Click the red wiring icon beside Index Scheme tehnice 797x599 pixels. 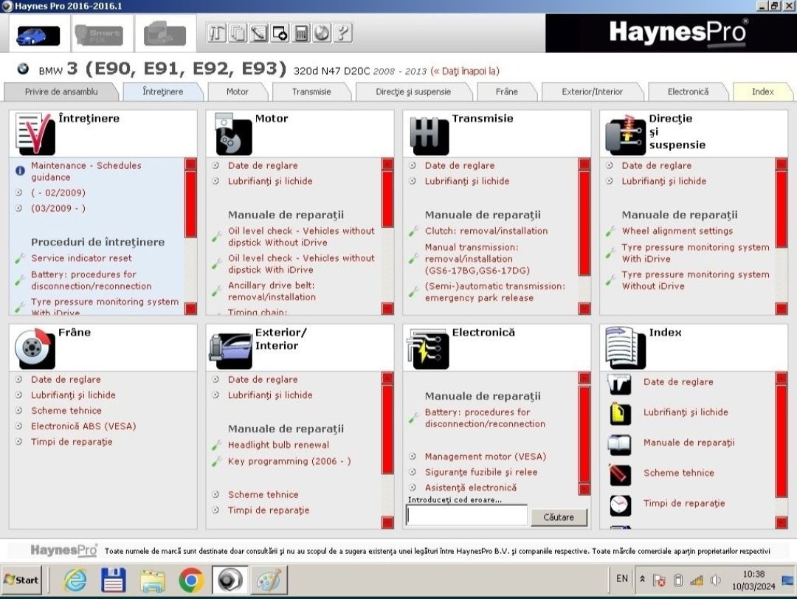(x=620, y=475)
